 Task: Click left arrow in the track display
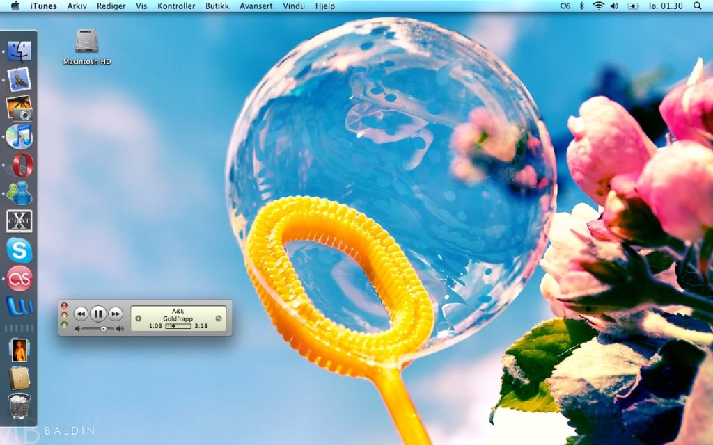coord(138,318)
